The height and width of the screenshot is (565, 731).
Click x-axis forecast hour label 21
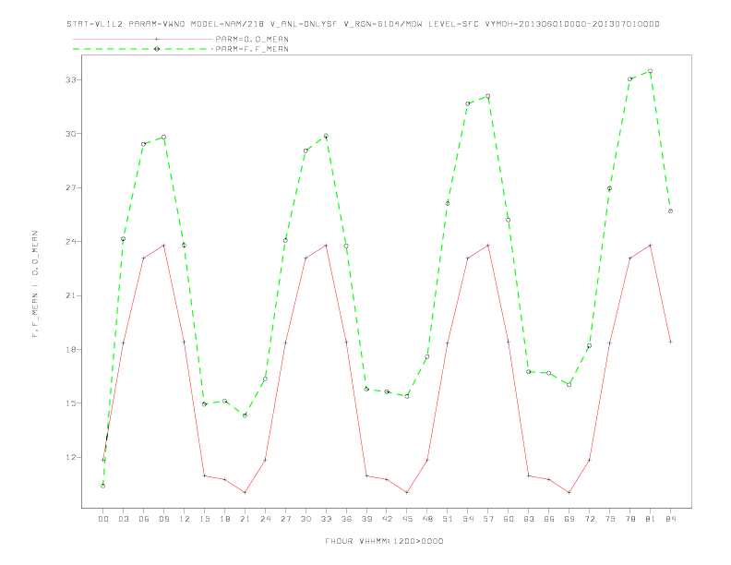pos(245,519)
